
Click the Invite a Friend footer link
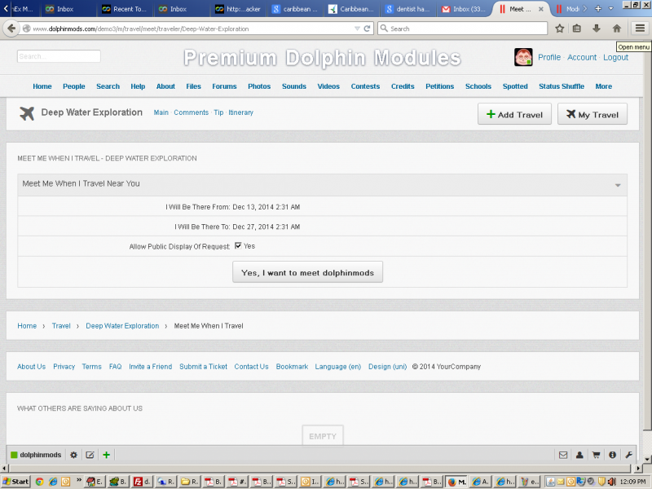click(151, 367)
